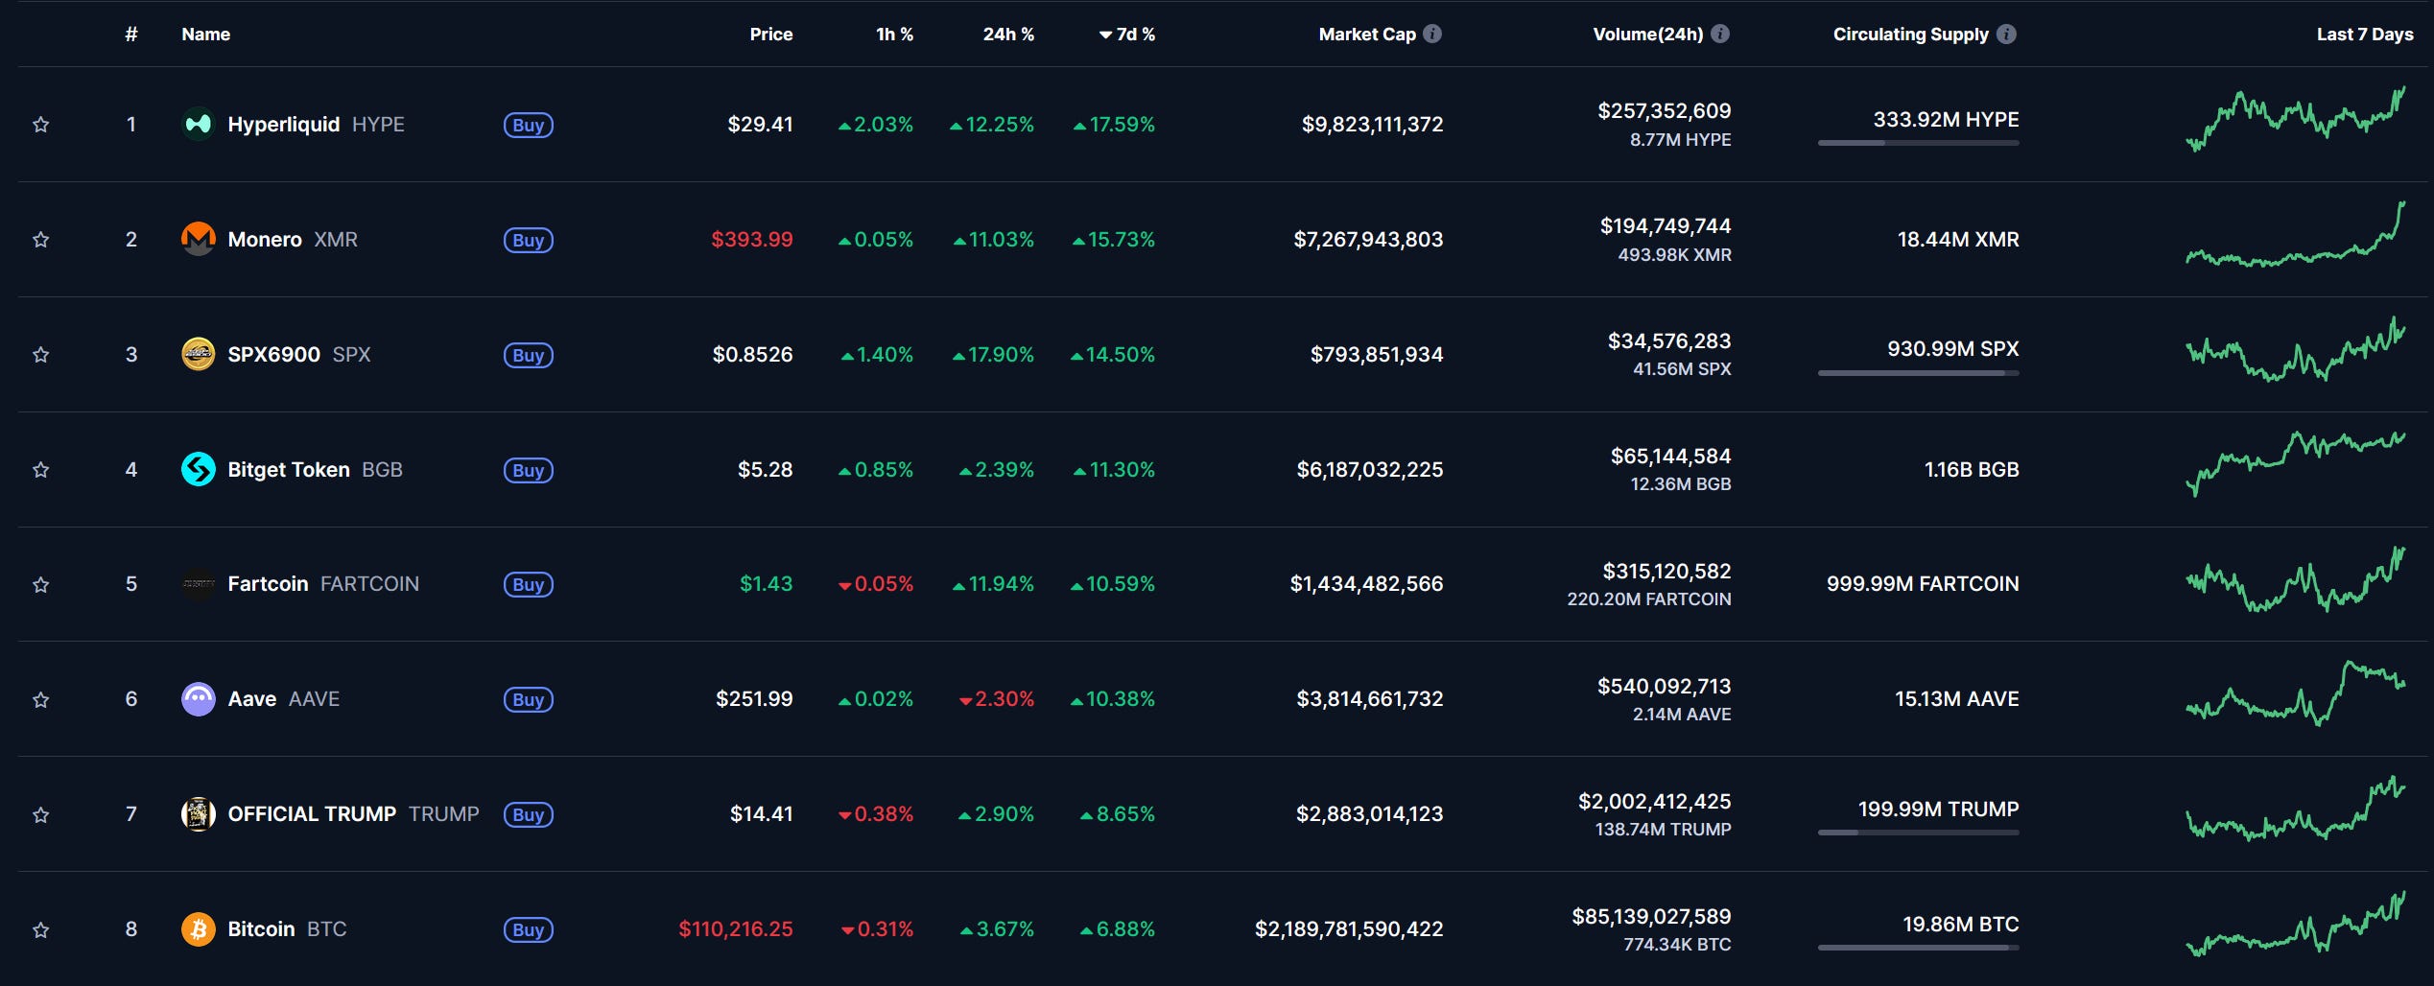Sort the table by 1h %

coord(894,35)
